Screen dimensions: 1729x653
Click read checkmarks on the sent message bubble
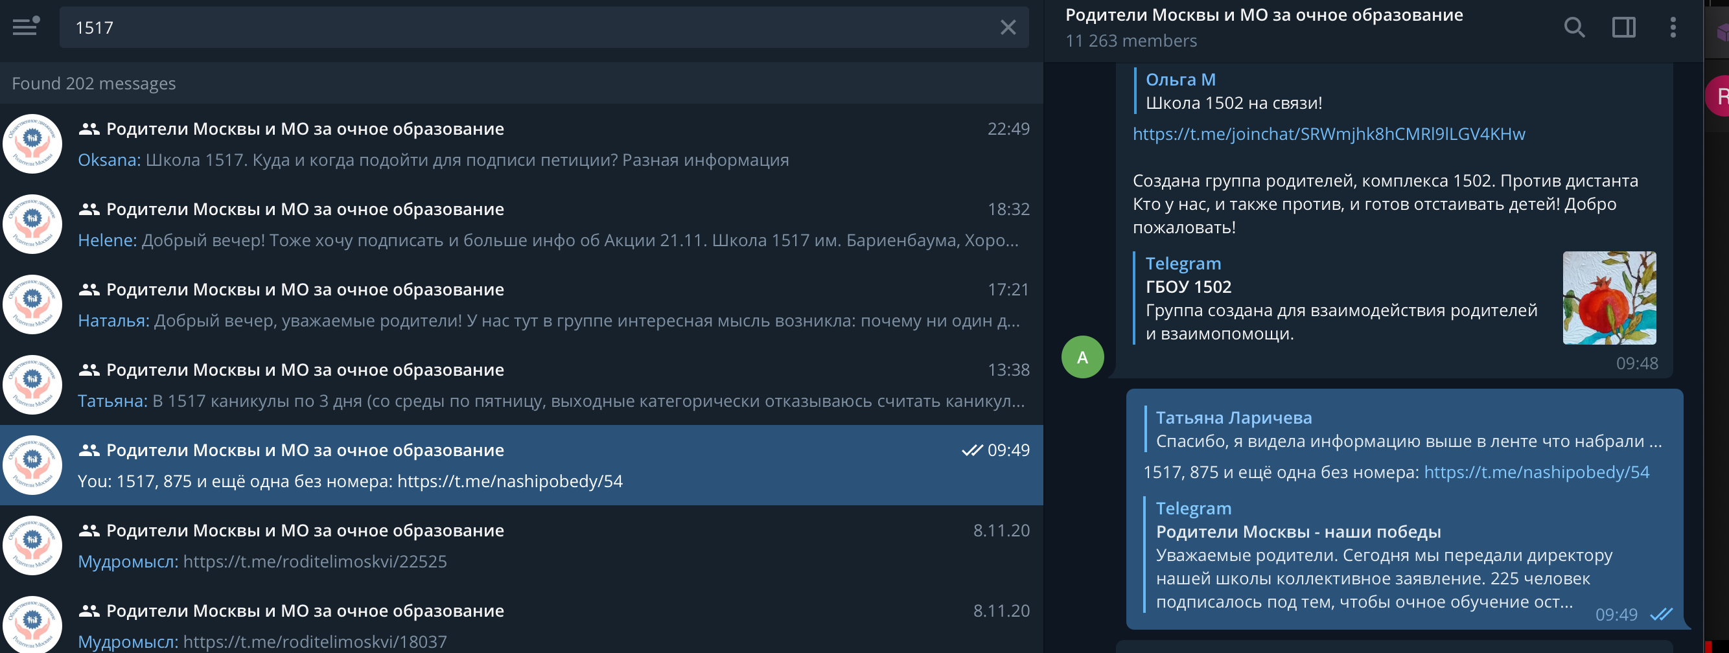1661,614
